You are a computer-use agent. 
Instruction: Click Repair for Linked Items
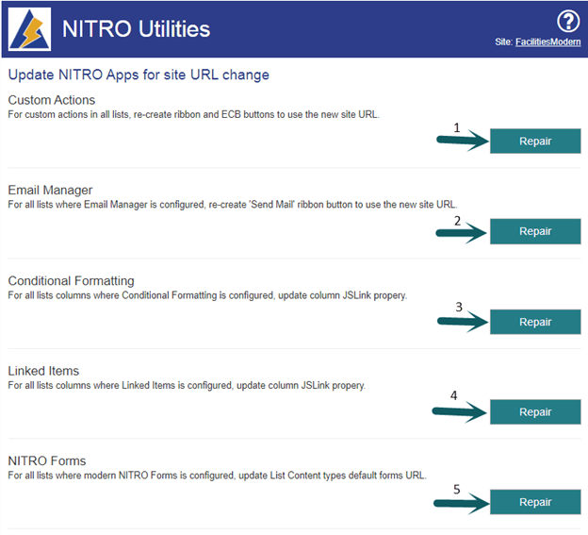[535, 411]
